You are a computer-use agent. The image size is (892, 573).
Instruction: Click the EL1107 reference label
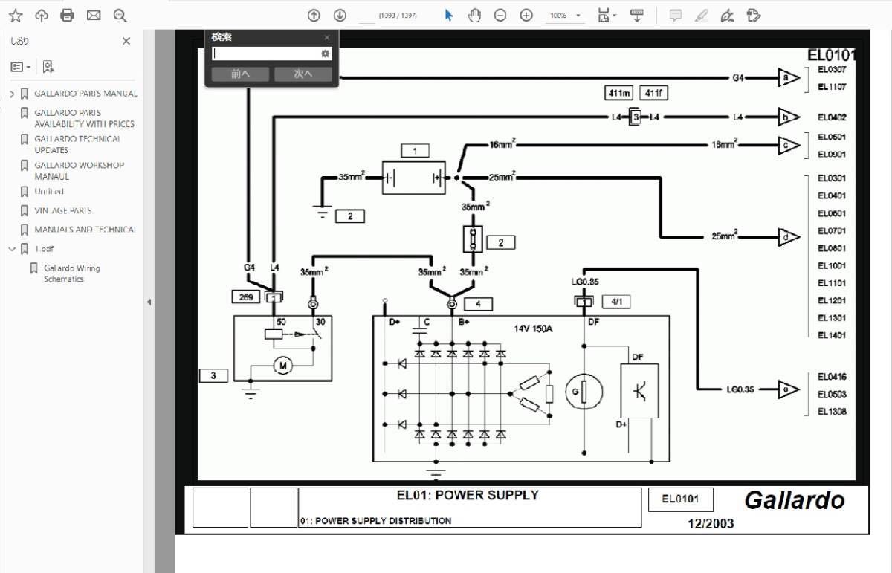point(832,87)
